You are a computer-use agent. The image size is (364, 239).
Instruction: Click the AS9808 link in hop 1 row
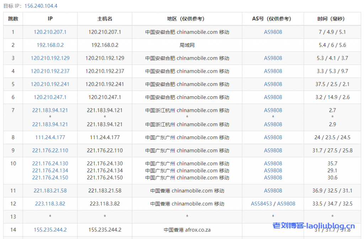click(273, 32)
